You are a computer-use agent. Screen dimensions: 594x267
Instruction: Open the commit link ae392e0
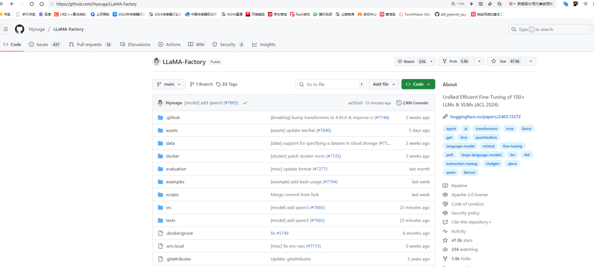[x=355, y=103]
